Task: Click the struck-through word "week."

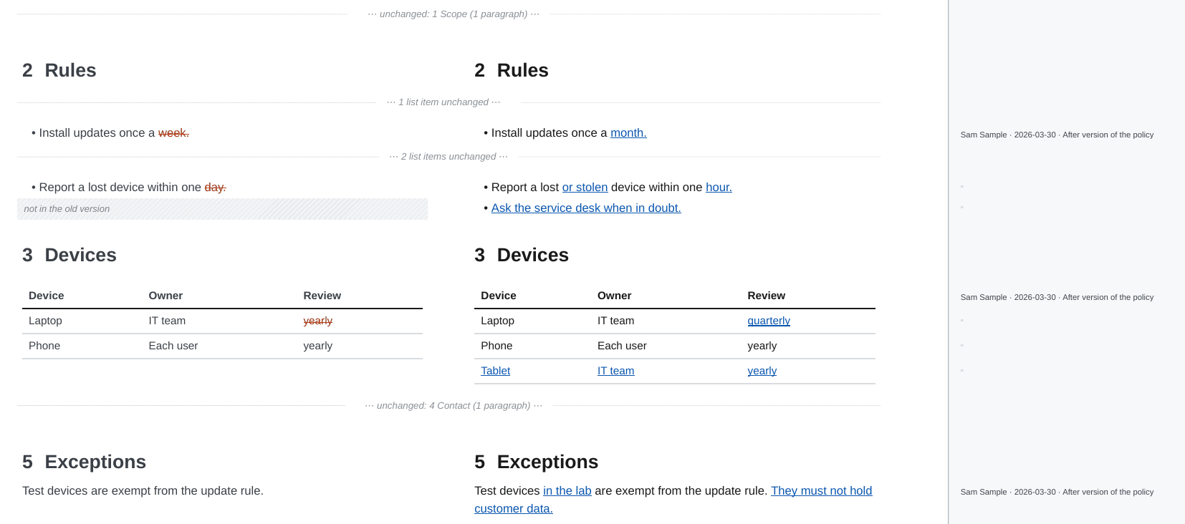Action: coord(173,133)
